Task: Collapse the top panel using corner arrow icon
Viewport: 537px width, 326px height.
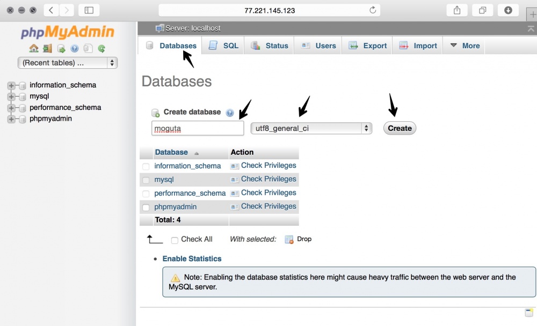Action: tap(531, 29)
